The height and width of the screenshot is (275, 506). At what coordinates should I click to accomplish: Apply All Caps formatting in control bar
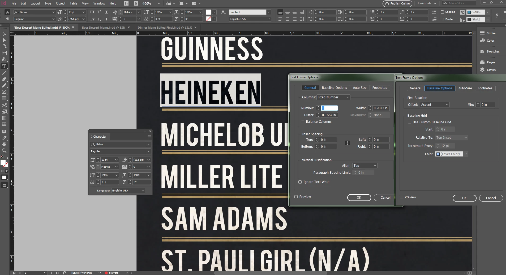(x=92, y=12)
